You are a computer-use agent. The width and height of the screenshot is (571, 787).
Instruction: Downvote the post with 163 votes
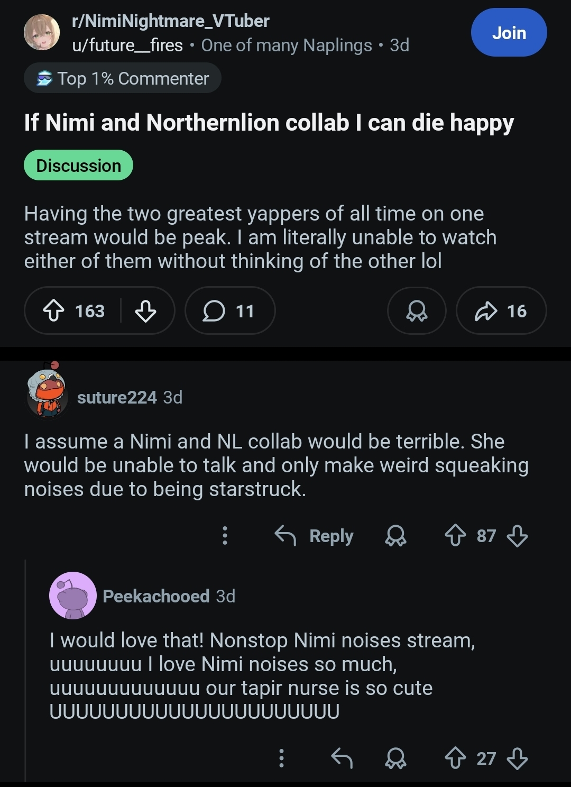(x=145, y=311)
